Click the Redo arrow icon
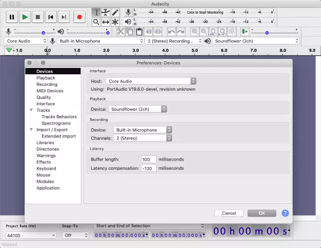This screenshot has width=321, height=248. click(181, 32)
